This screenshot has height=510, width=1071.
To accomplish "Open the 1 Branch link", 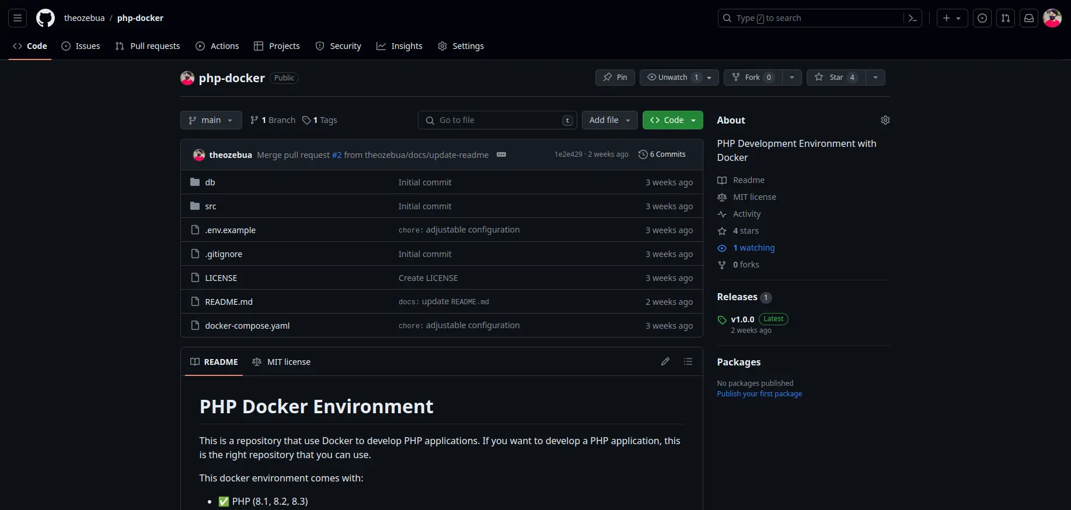I will pos(273,120).
